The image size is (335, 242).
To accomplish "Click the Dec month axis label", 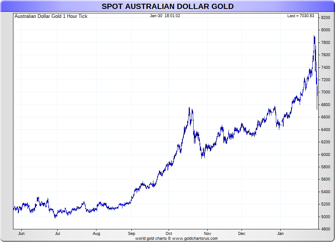I will (242, 233).
